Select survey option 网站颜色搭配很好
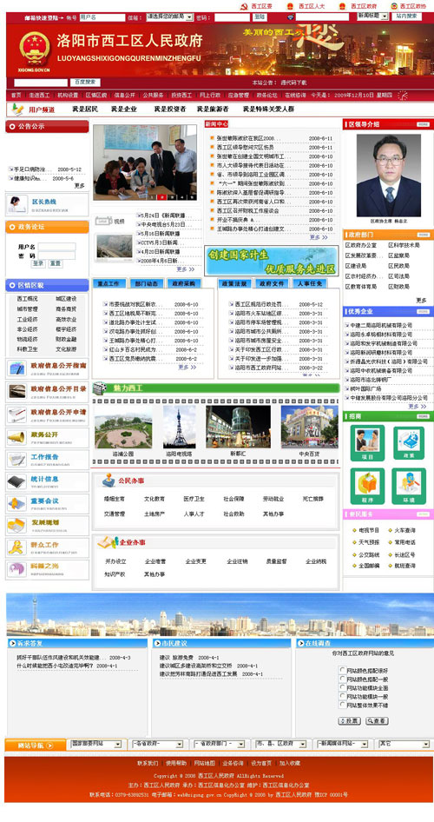This screenshot has width=434, height=822. [343, 670]
